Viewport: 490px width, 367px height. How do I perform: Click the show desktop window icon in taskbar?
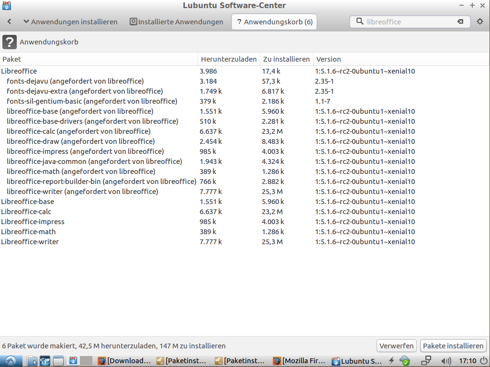click(x=58, y=361)
